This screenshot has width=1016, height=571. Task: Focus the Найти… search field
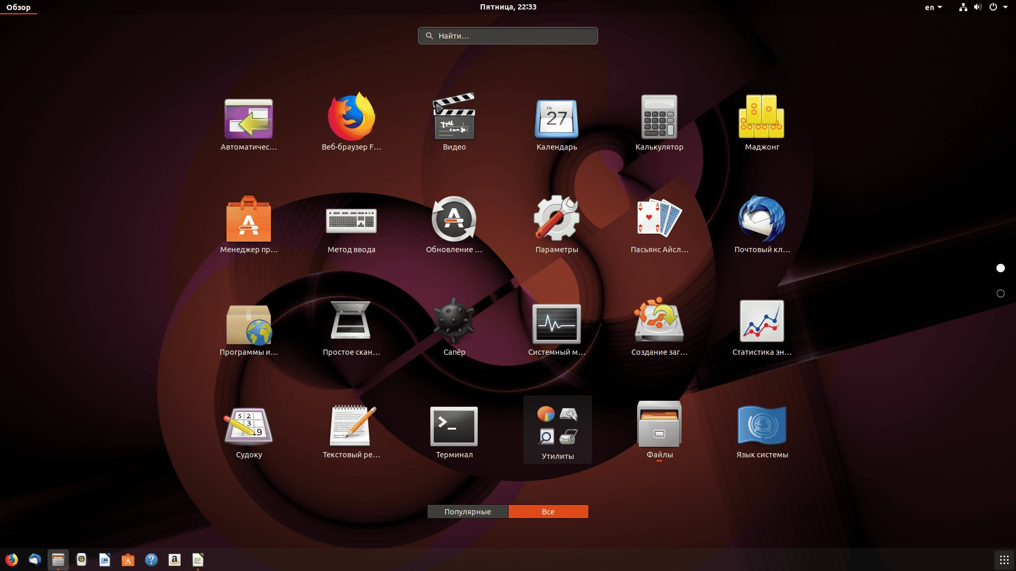(508, 35)
